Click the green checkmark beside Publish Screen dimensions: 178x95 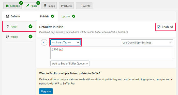pos(53,16)
